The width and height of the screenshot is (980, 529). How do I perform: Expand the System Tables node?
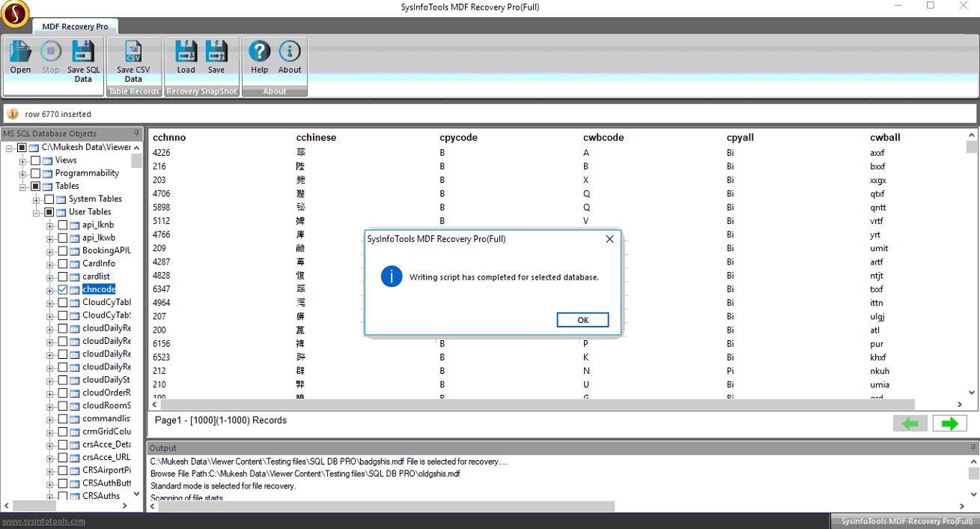point(37,199)
